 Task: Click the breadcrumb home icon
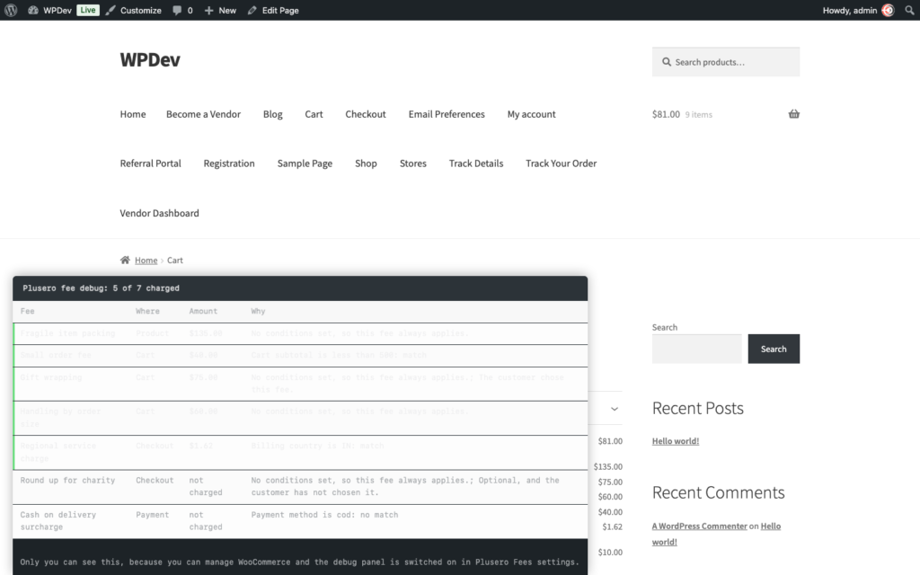(x=125, y=260)
